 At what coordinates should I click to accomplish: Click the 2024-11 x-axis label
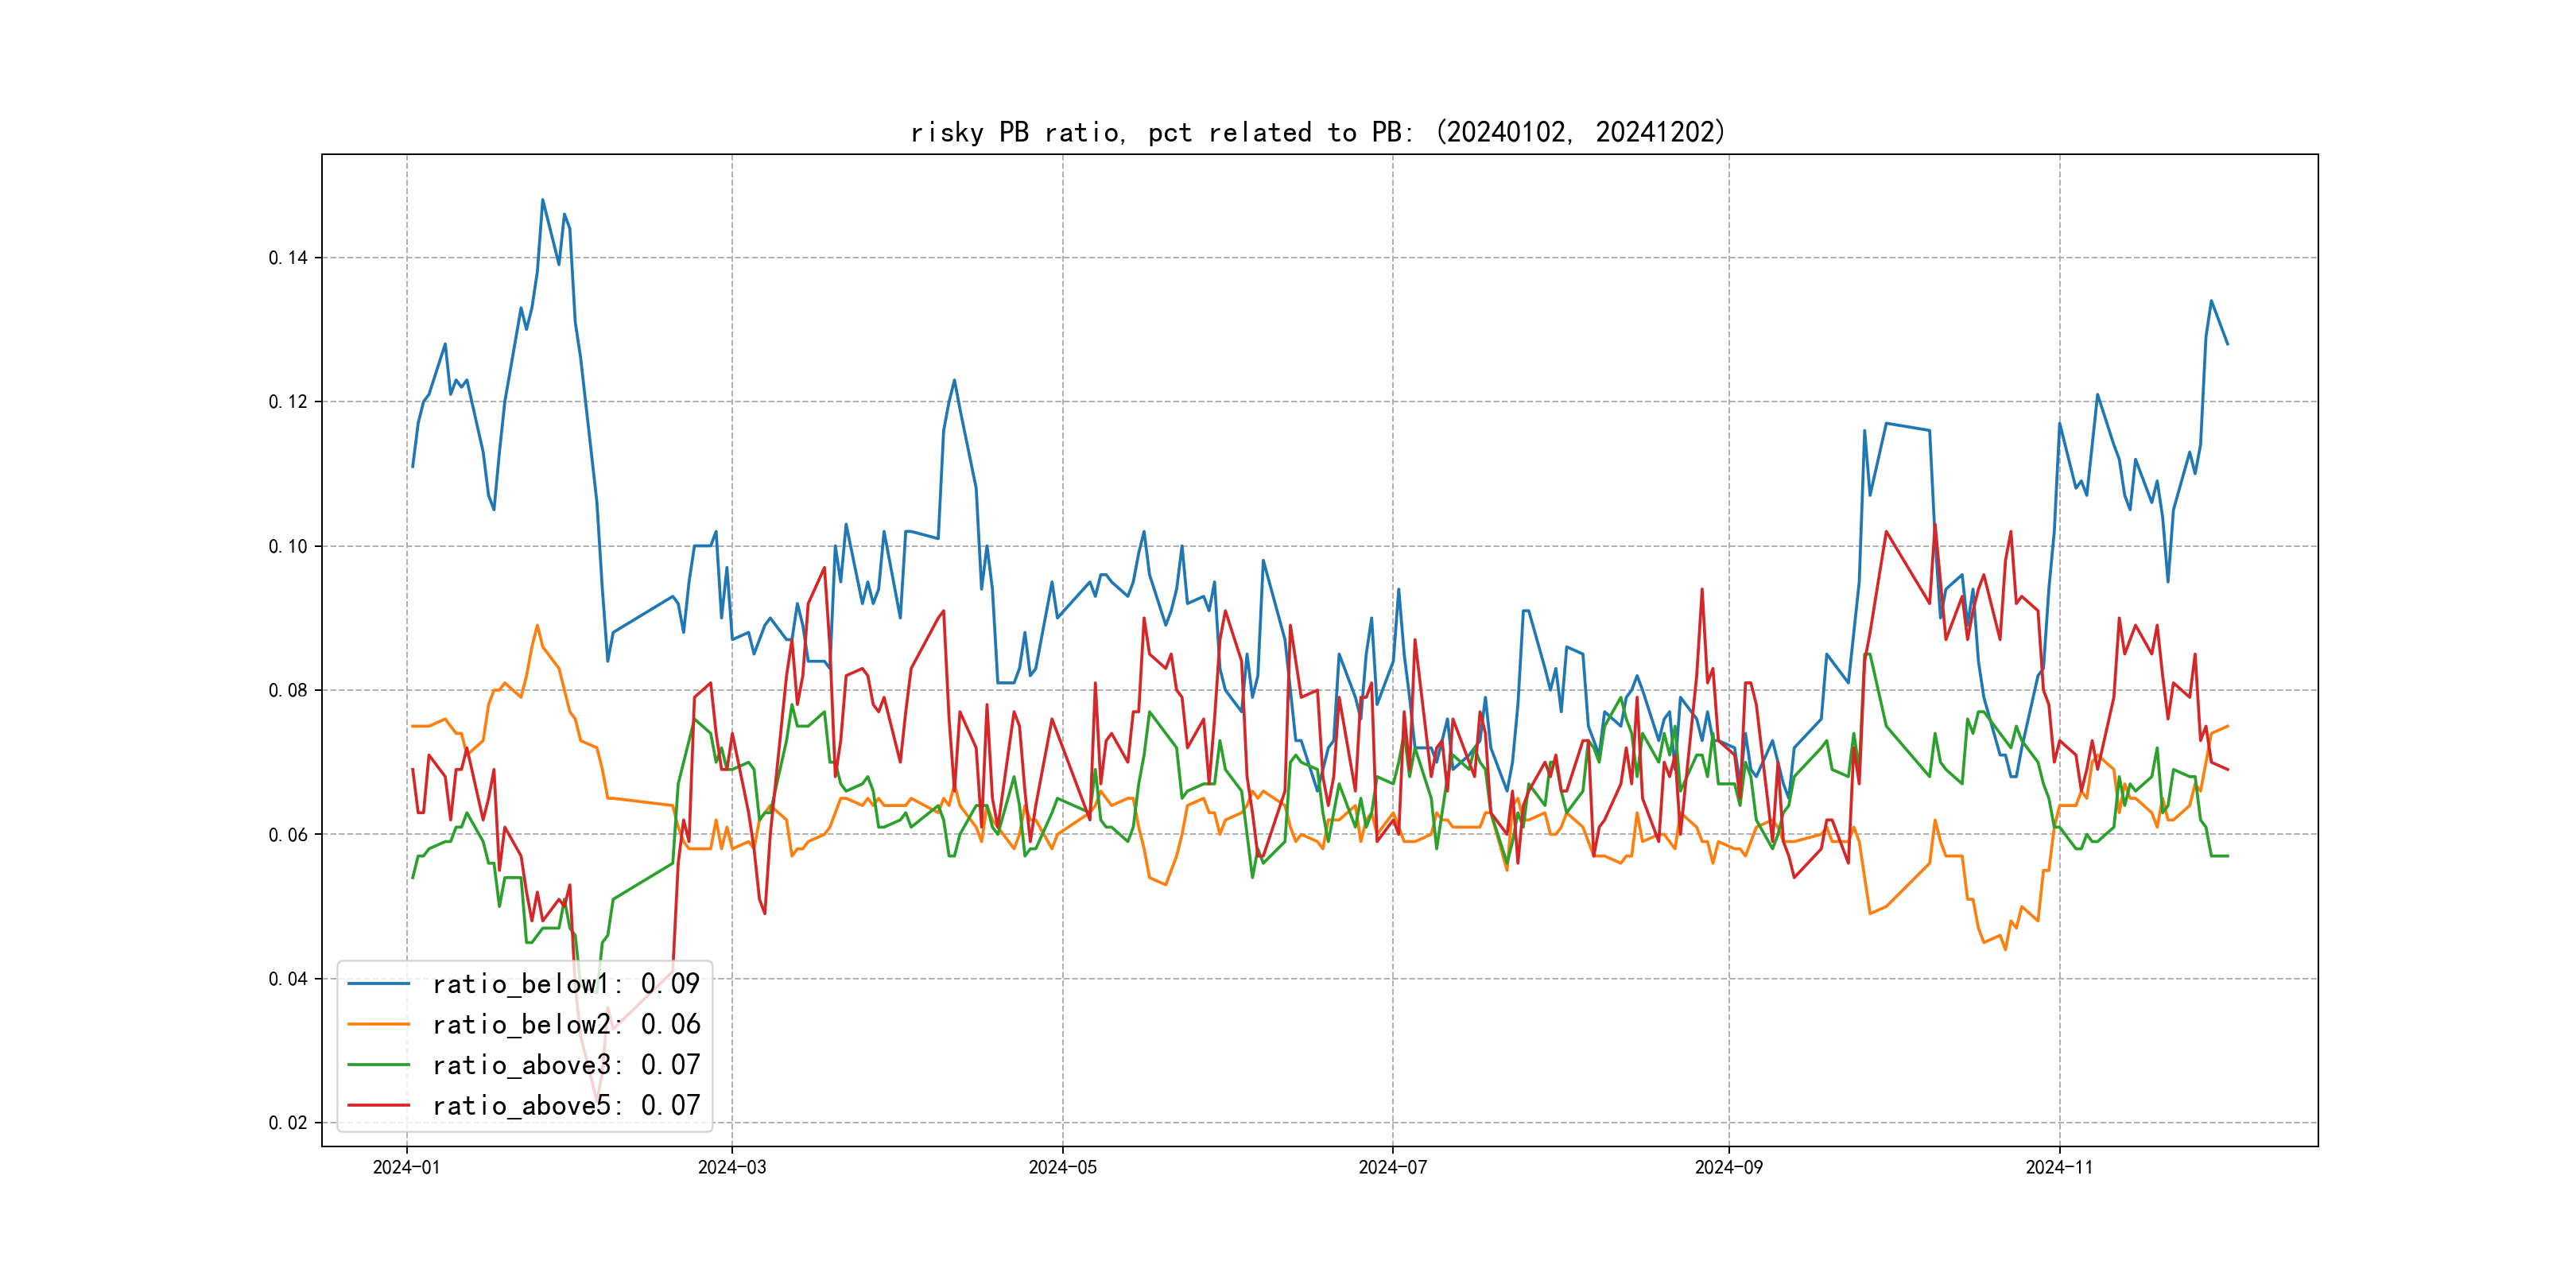(x=2059, y=1168)
